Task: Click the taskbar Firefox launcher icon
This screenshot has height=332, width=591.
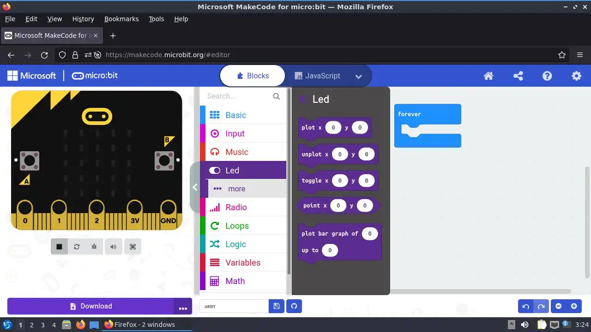Action: [x=80, y=325]
